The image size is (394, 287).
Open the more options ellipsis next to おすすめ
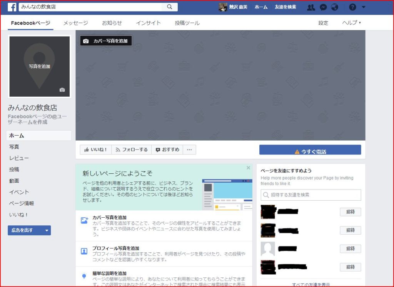coord(189,149)
